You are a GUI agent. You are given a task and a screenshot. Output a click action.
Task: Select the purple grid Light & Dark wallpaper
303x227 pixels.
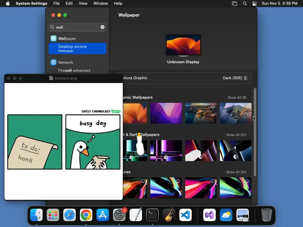166,150
